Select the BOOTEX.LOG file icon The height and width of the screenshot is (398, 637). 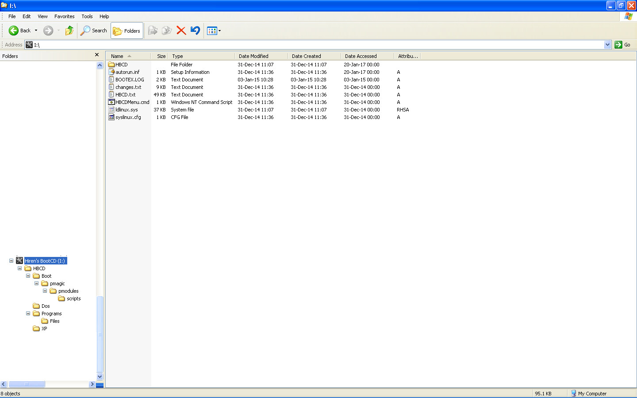111,80
